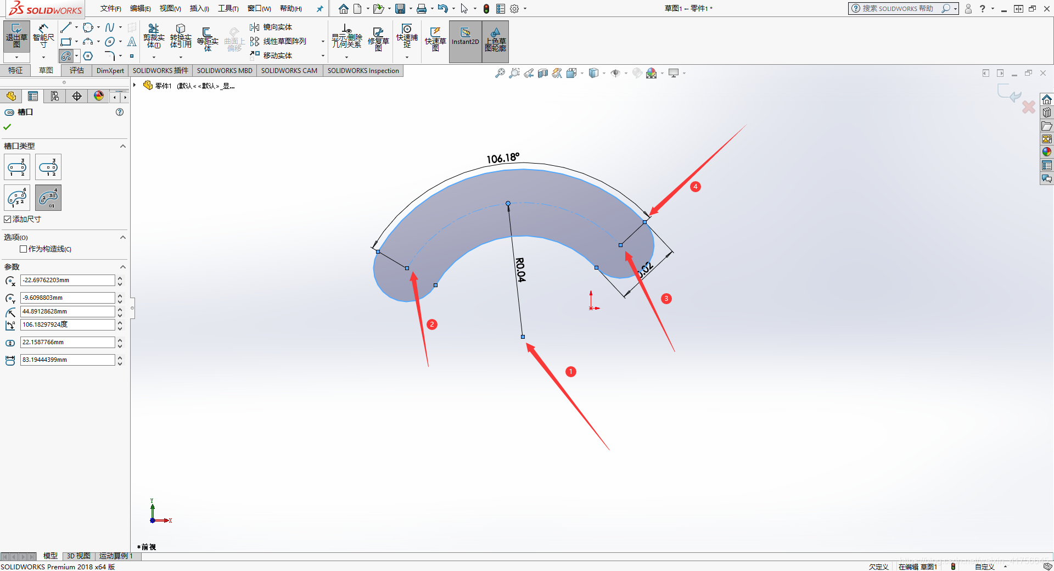Confirm the slot with green checkmark
1054x571 pixels.
tap(7, 127)
